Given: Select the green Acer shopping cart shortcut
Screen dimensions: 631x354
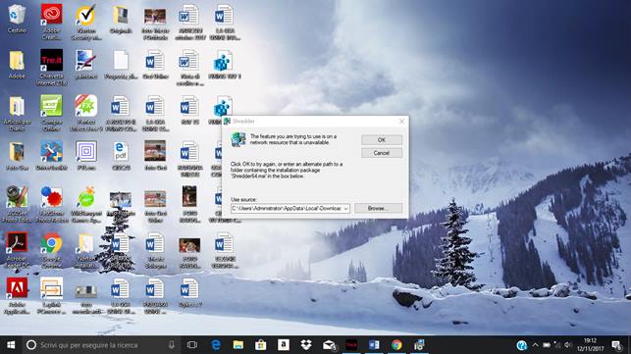Looking at the screenshot, I should 51,113.
